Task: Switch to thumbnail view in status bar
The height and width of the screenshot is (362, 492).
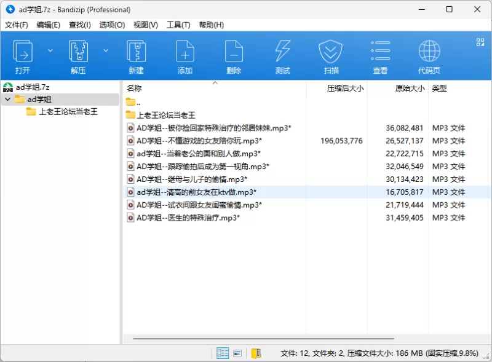Action: click(x=237, y=353)
